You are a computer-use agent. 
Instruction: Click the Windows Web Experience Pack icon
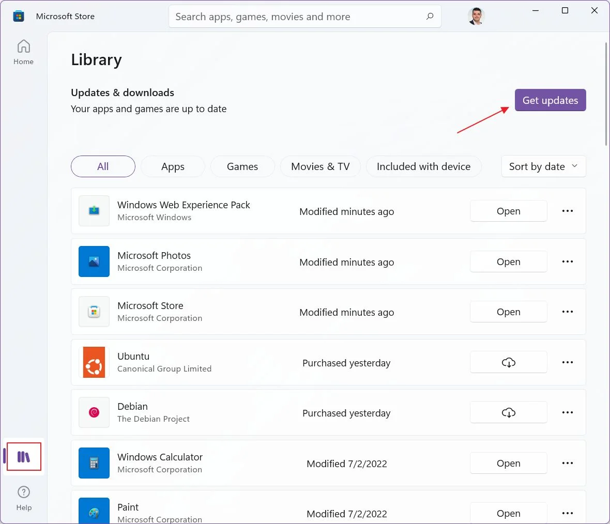[x=94, y=211]
